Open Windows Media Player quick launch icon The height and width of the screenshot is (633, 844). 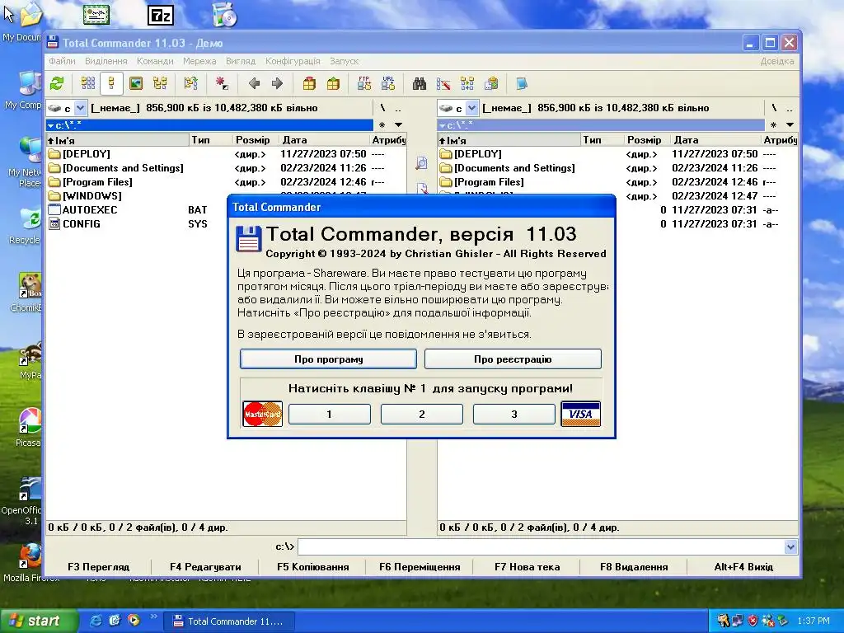pos(134,621)
